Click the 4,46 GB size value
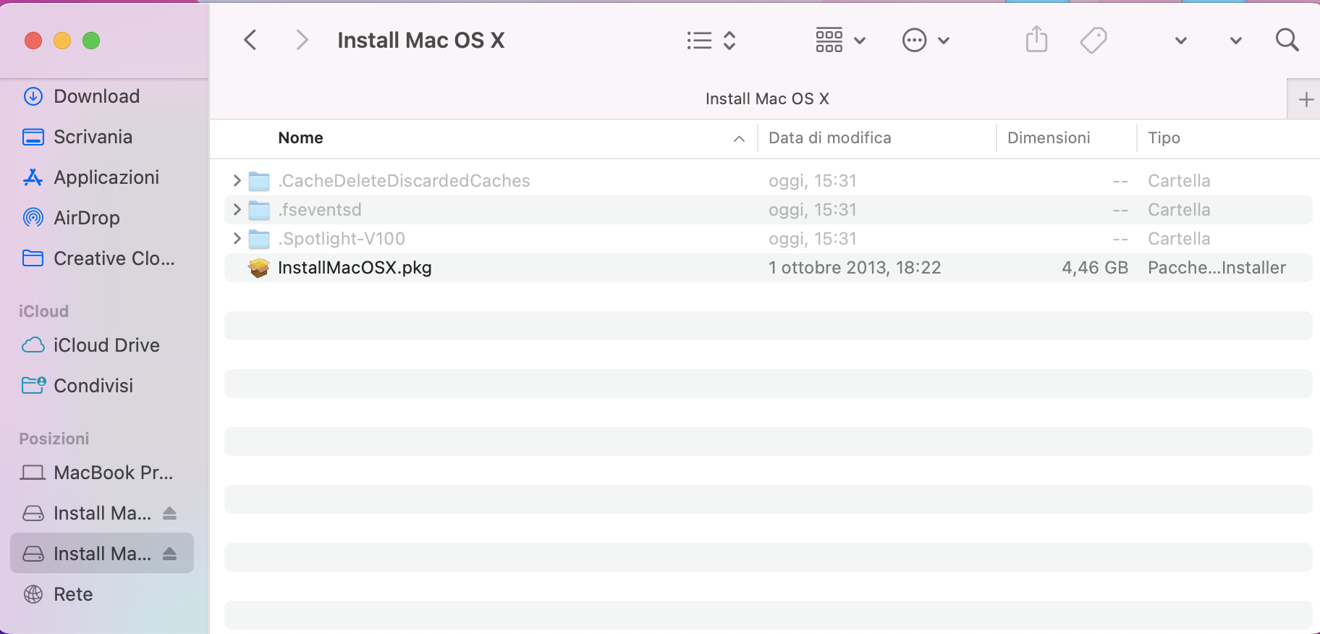The width and height of the screenshot is (1320, 634). [x=1095, y=268]
